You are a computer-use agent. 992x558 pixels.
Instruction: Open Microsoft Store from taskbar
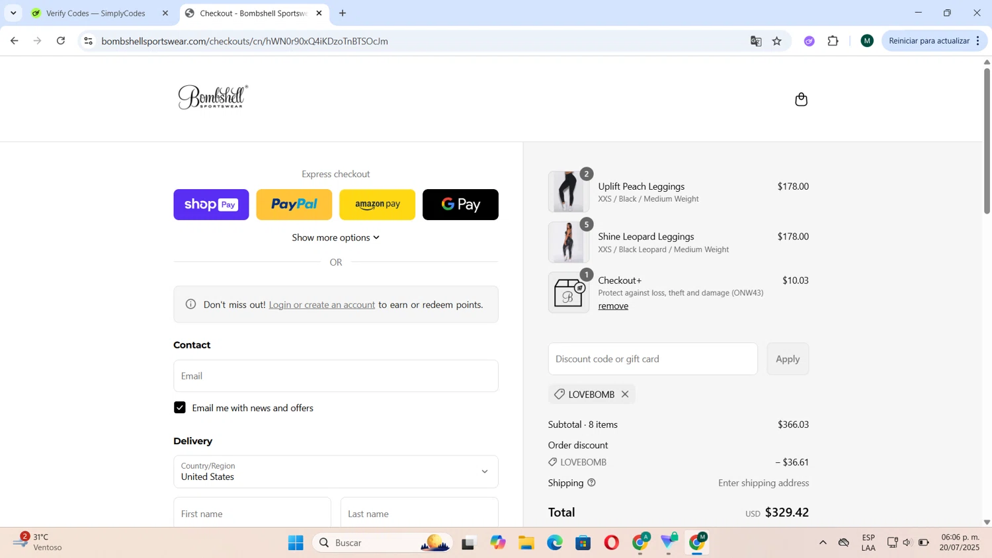pos(583,543)
